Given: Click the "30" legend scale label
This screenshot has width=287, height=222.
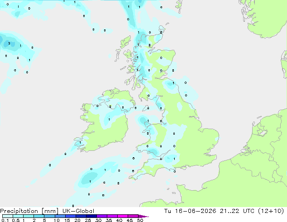Looking at the screenshot, I should point(98,220).
